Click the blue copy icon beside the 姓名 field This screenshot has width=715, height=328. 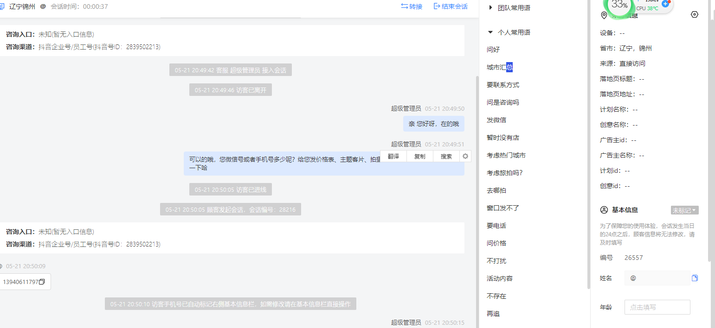[695, 278]
